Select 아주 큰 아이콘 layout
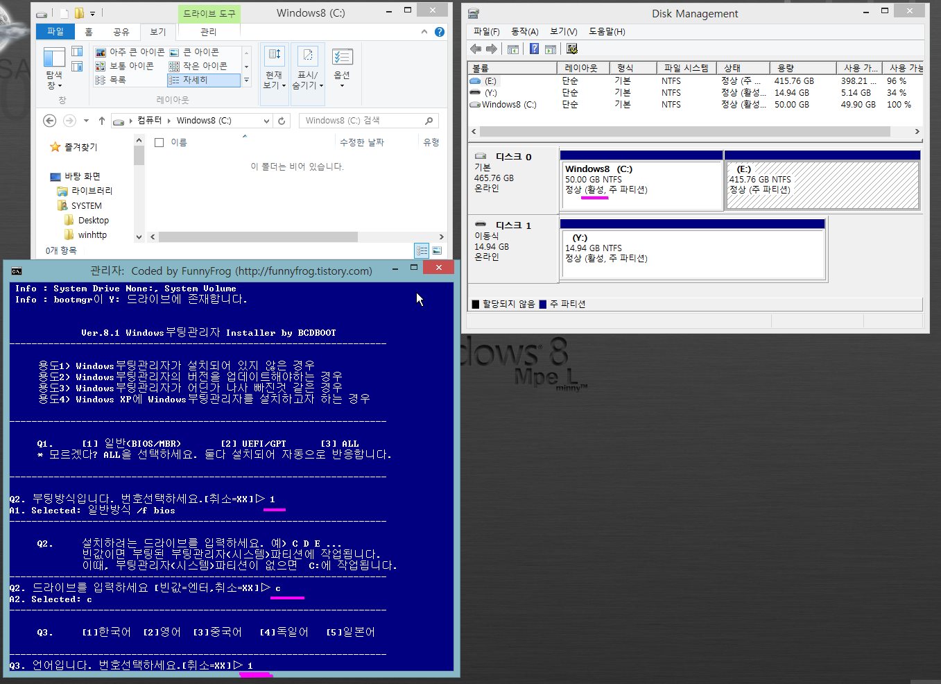 (x=130, y=52)
